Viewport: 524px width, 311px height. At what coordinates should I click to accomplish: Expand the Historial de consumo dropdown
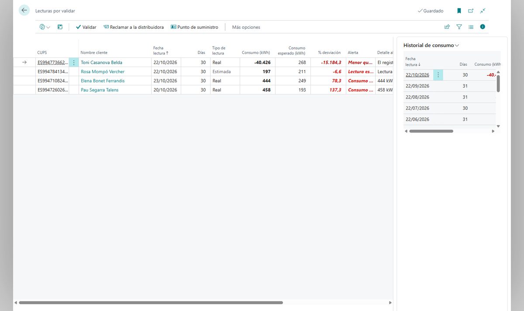pyautogui.click(x=431, y=45)
